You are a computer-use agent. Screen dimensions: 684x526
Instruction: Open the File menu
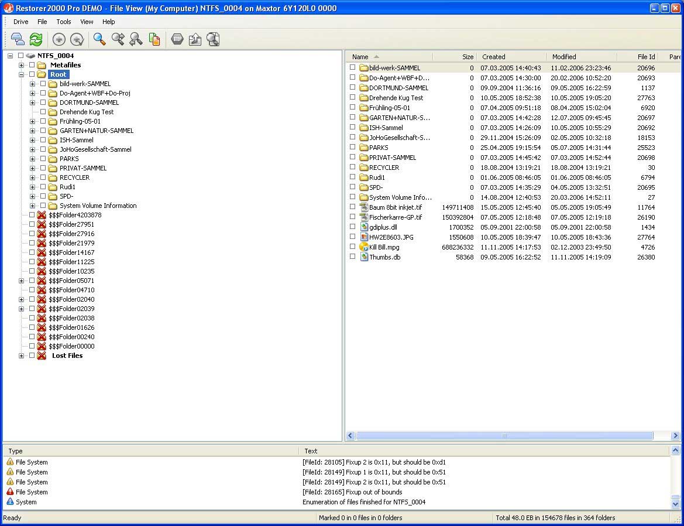pyautogui.click(x=42, y=22)
